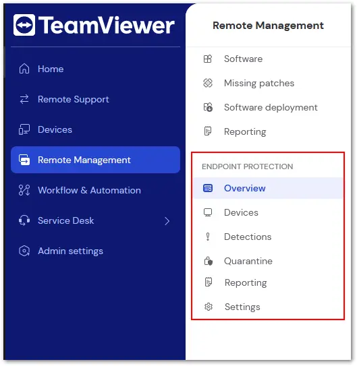Click the Remote Support arrows icon
The height and width of the screenshot is (366, 357).
coord(24,99)
